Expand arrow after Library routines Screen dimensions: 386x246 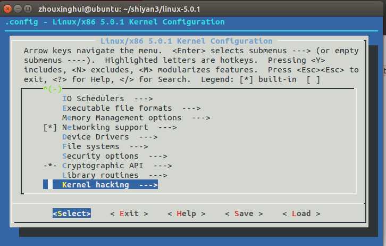click(x=158, y=176)
